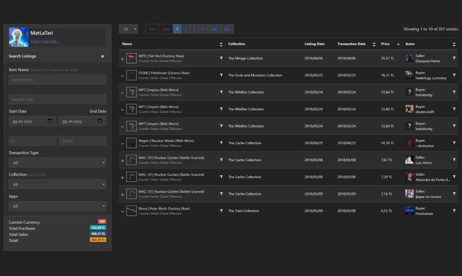Click filter icon next to P2000 Pathfinder name
The height and width of the screenshot is (276, 462).
pos(221,75)
